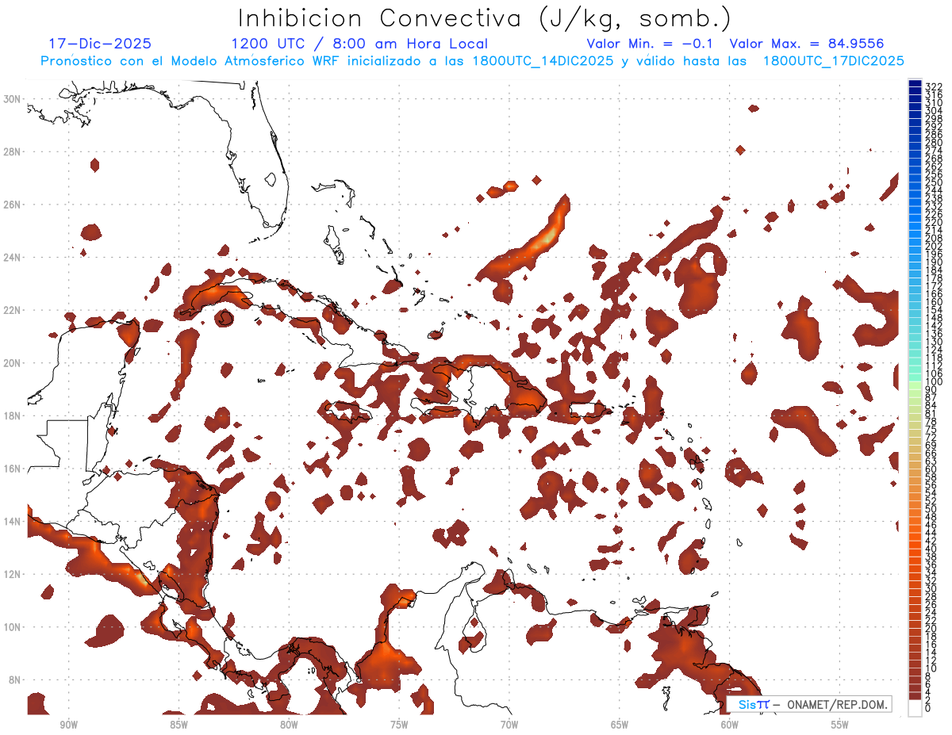Viewport: 952px width, 735px height.
Task: Click the "65W" longitude label
Action: point(620,725)
